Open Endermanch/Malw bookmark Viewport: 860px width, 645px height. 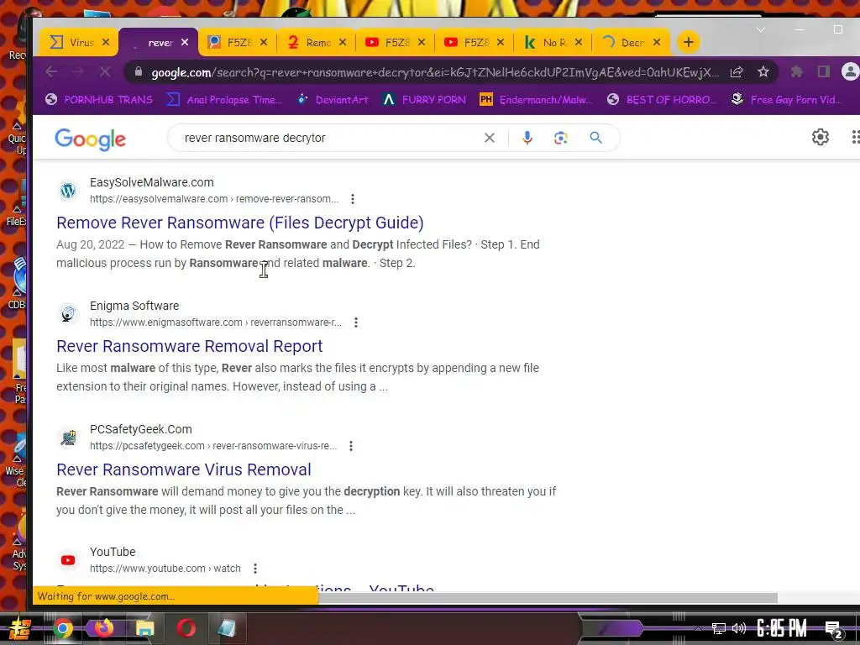[x=537, y=99]
